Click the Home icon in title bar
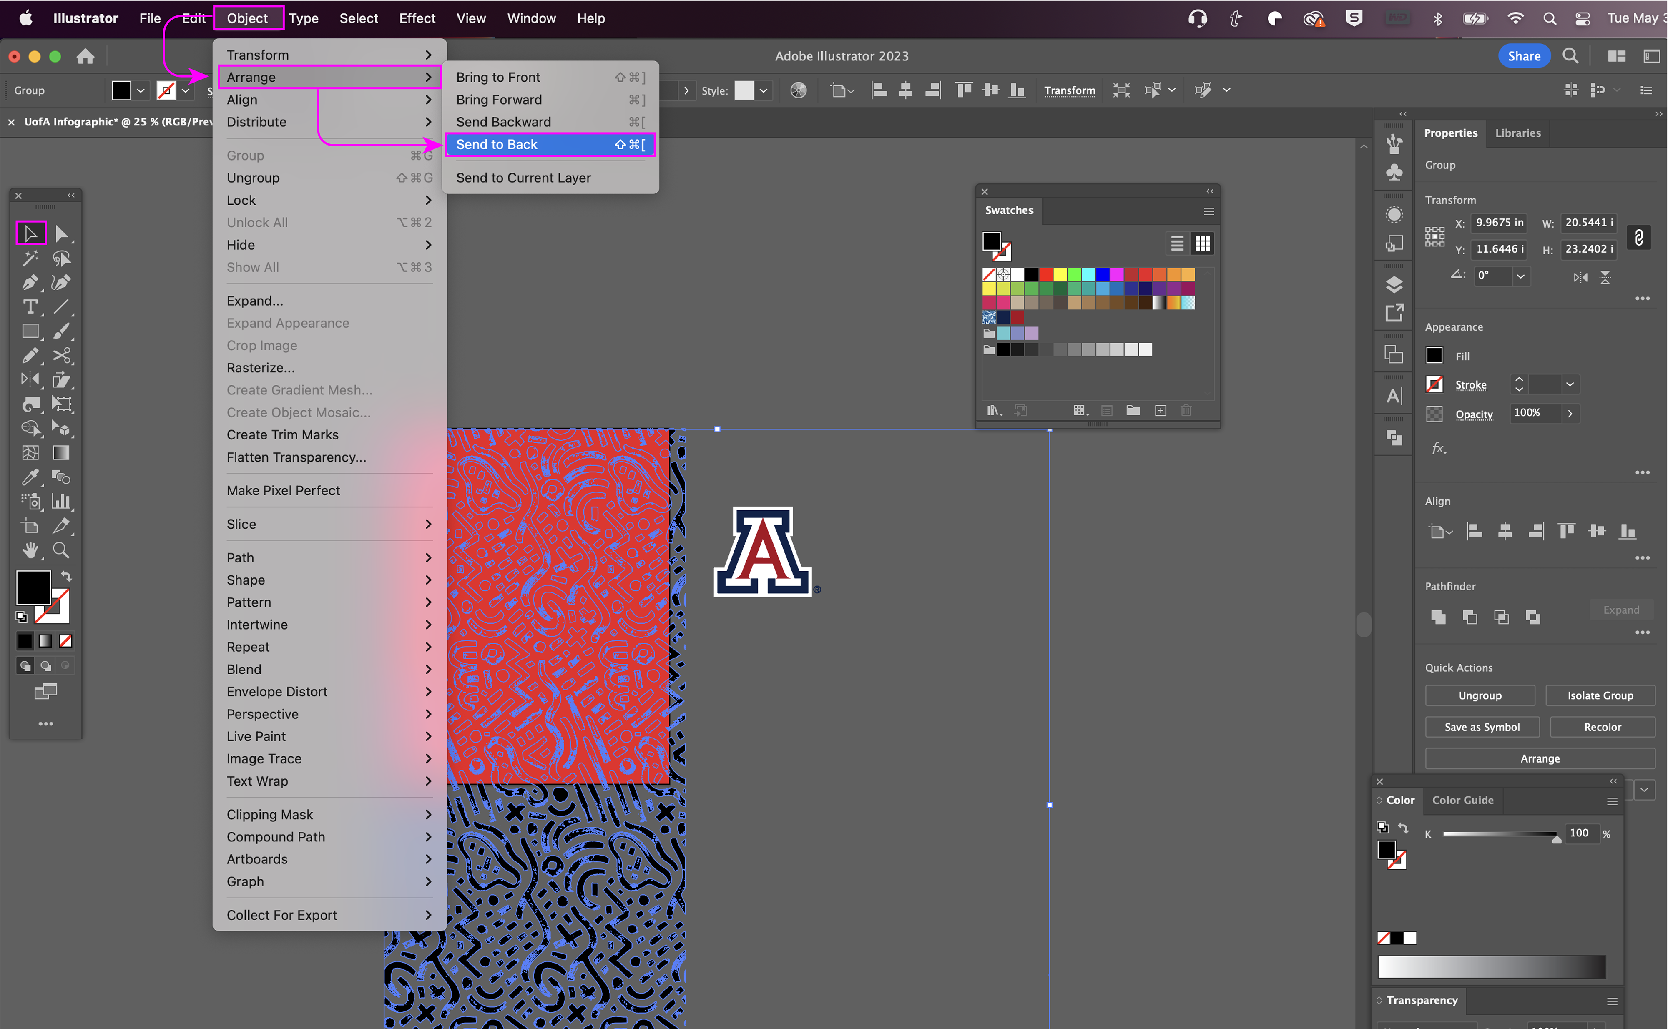1668x1029 pixels. (85, 56)
